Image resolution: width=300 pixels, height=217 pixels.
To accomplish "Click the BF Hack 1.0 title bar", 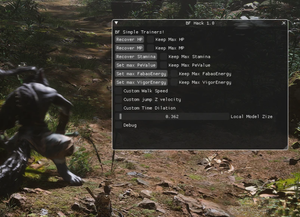I will pos(200,23).
